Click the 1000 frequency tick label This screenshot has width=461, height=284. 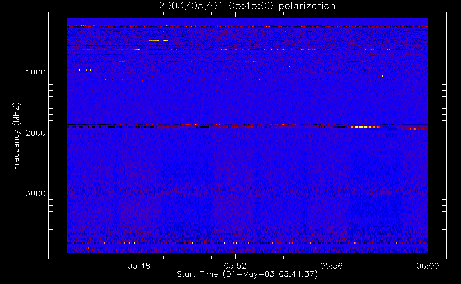(36, 72)
